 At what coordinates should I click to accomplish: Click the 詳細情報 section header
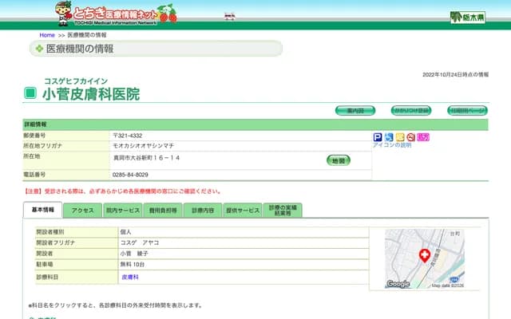coord(255,124)
